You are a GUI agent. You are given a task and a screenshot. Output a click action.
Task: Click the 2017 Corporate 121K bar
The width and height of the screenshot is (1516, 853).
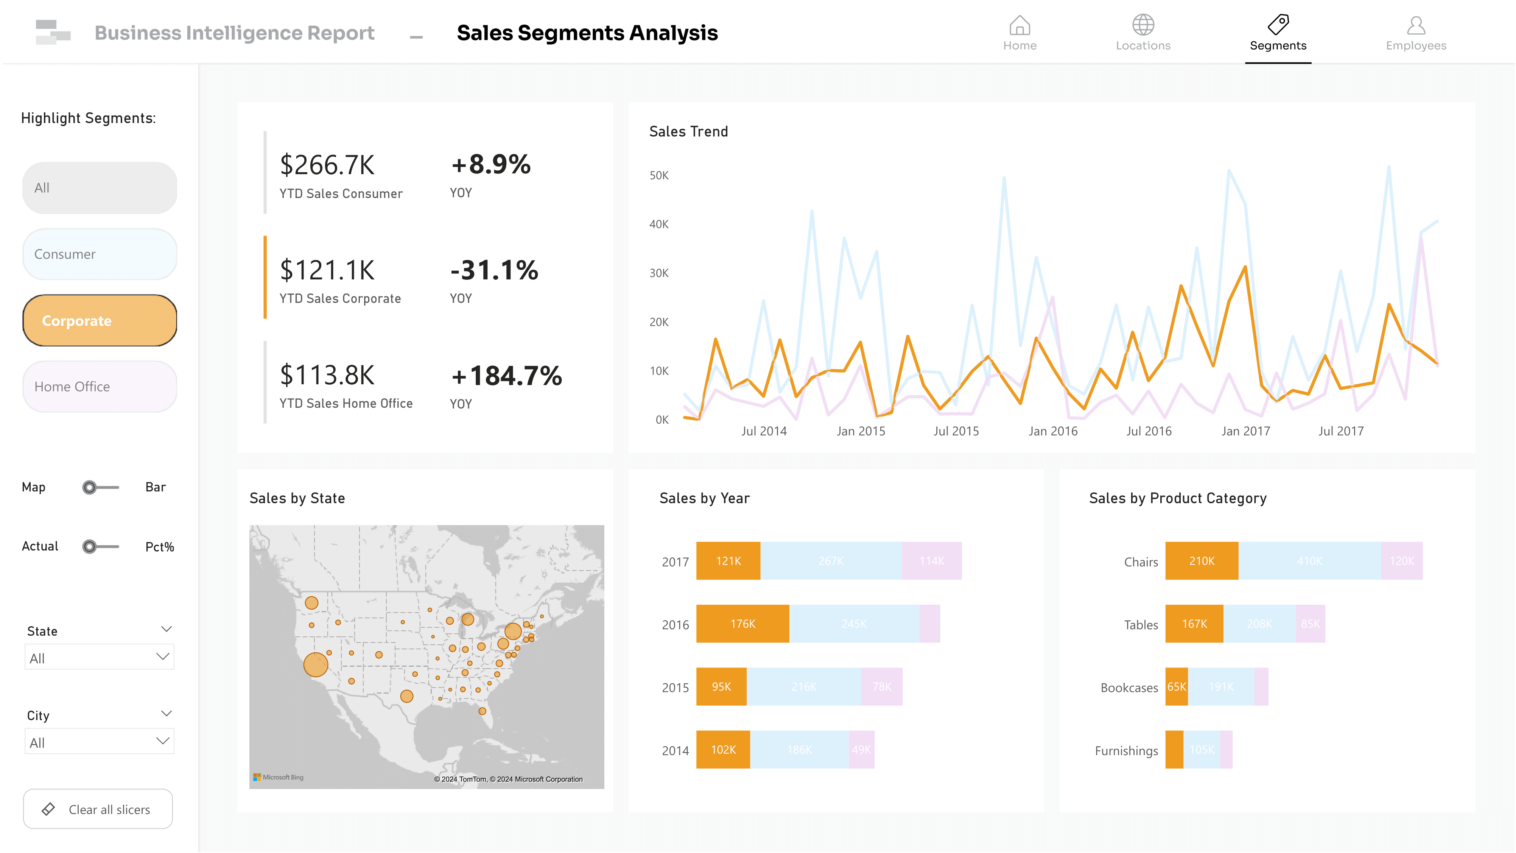[x=728, y=561]
